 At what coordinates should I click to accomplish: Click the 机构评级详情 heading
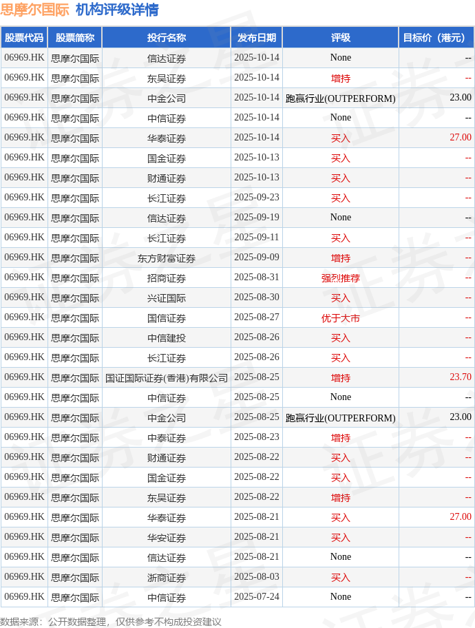[117, 10]
